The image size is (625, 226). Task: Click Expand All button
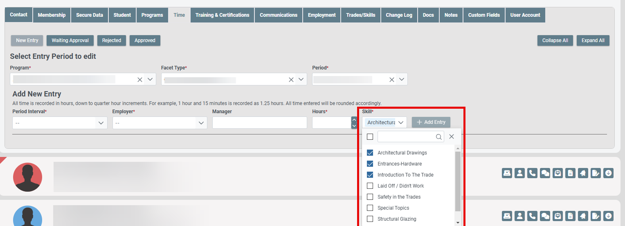click(x=593, y=40)
